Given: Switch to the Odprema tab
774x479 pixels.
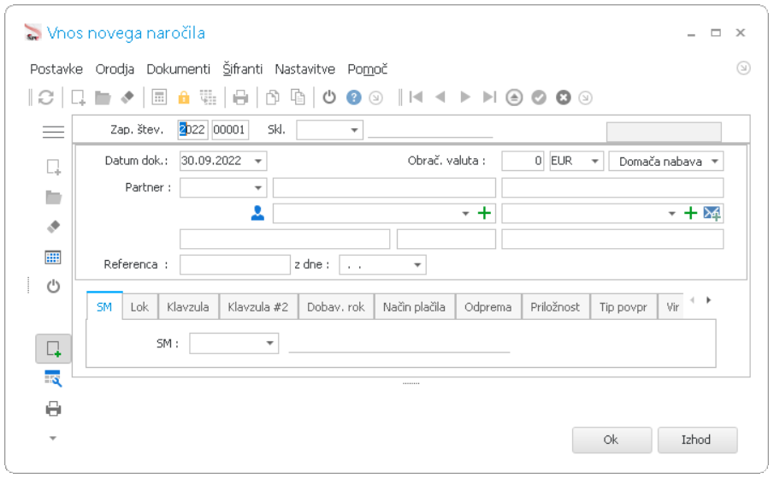Looking at the screenshot, I should point(487,307).
